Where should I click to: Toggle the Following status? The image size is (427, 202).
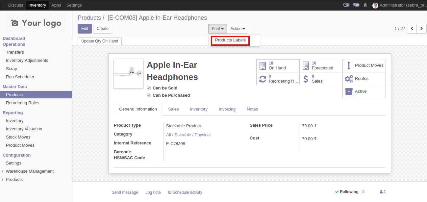click(x=347, y=192)
